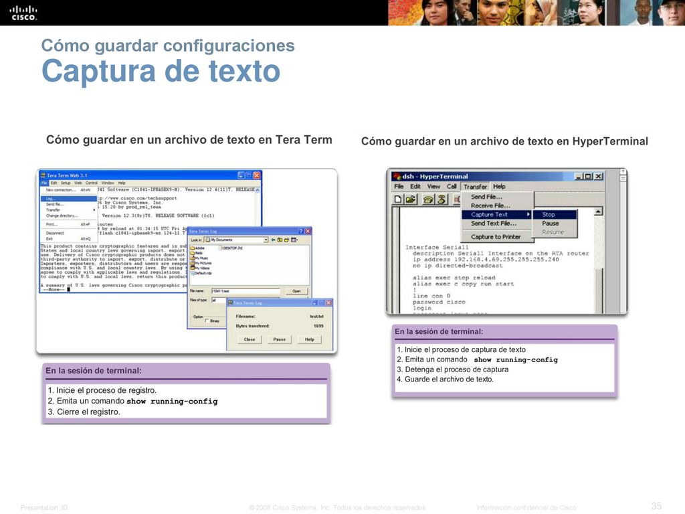The image size is (685, 514).
Task: Click the File name input field
Action: (x=246, y=291)
